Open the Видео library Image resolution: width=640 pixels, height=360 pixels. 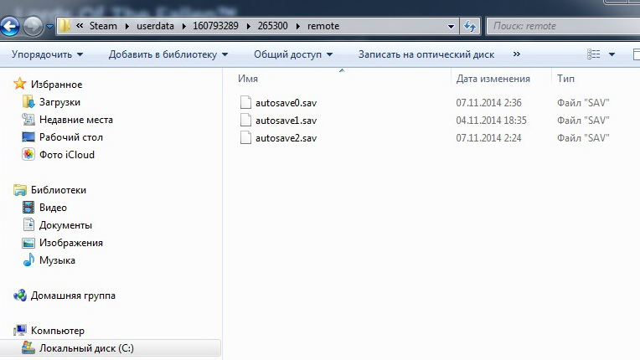[53, 208]
